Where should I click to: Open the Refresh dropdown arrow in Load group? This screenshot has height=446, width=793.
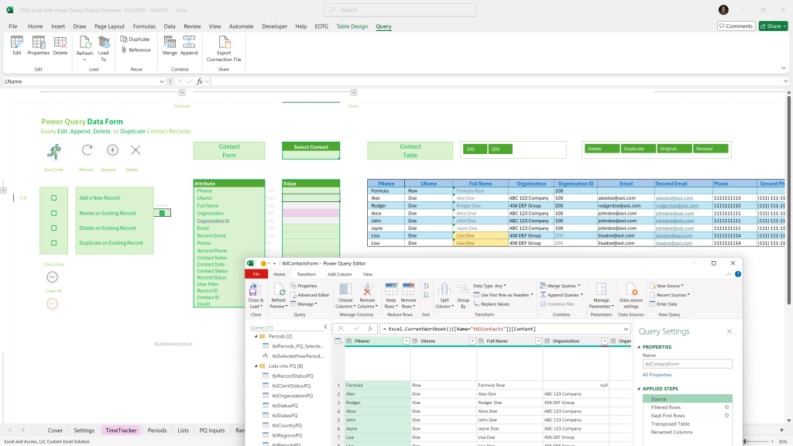point(84,60)
